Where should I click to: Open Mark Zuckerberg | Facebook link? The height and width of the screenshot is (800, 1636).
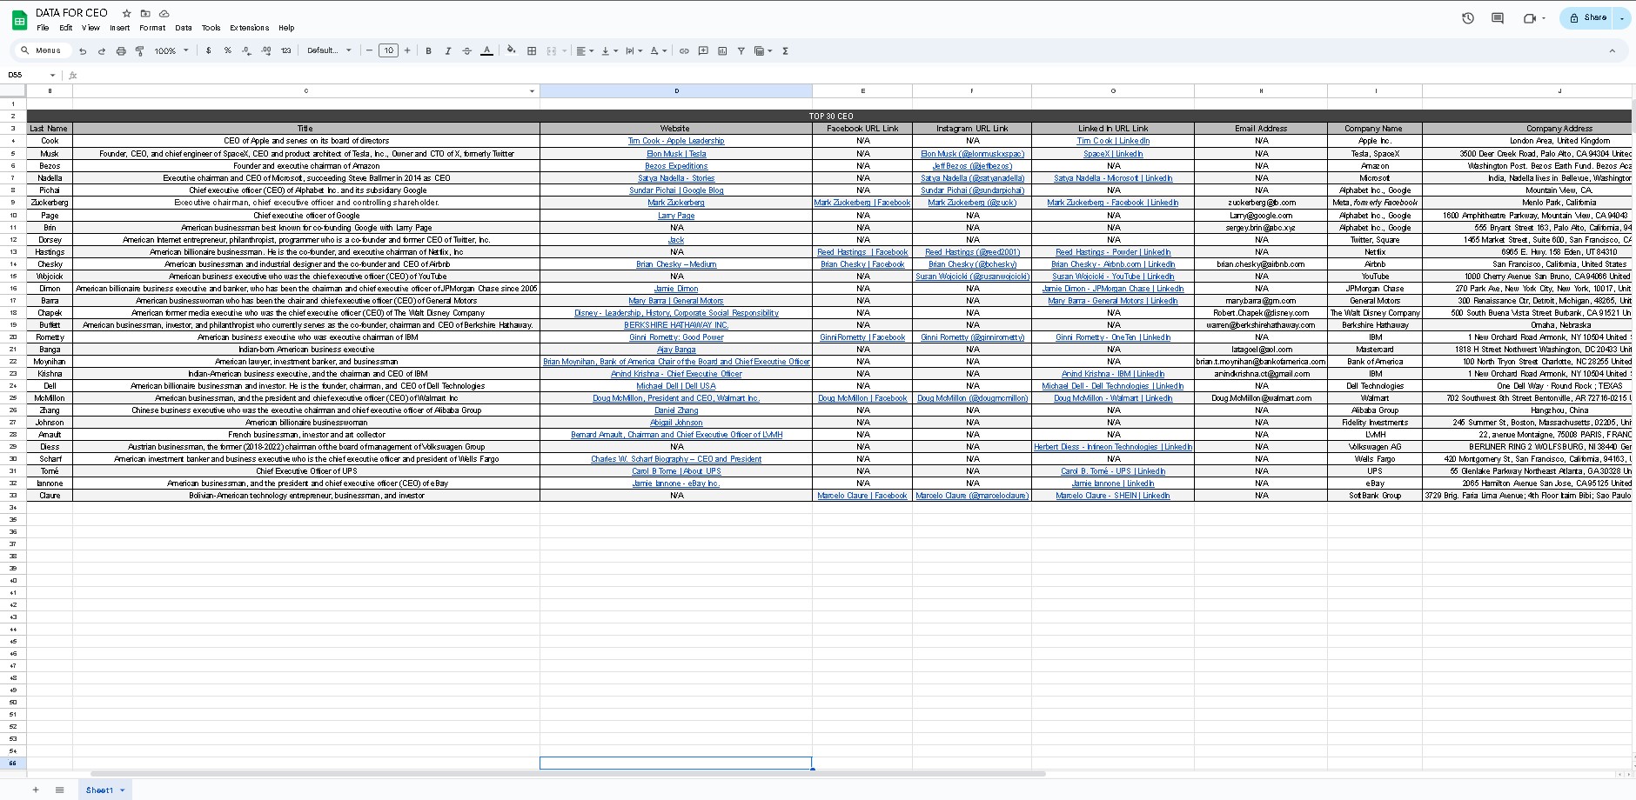862,203
